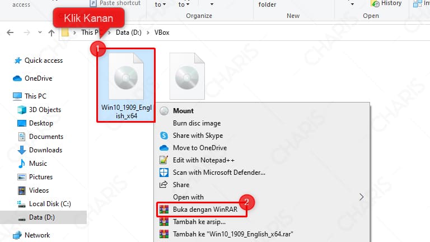
Task: Click the Skype icon in context menu
Action: pos(164,136)
